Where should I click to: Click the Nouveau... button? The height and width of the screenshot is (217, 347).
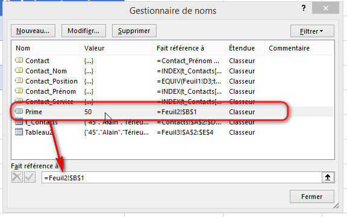click(x=33, y=31)
